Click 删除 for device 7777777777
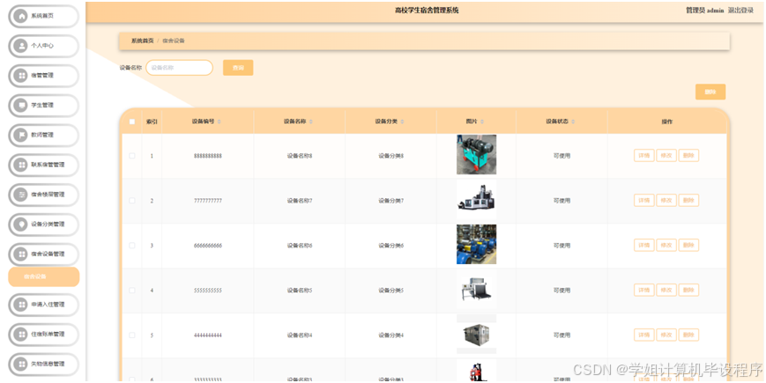This screenshot has width=766, height=383. pyautogui.click(x=688, y=201)
